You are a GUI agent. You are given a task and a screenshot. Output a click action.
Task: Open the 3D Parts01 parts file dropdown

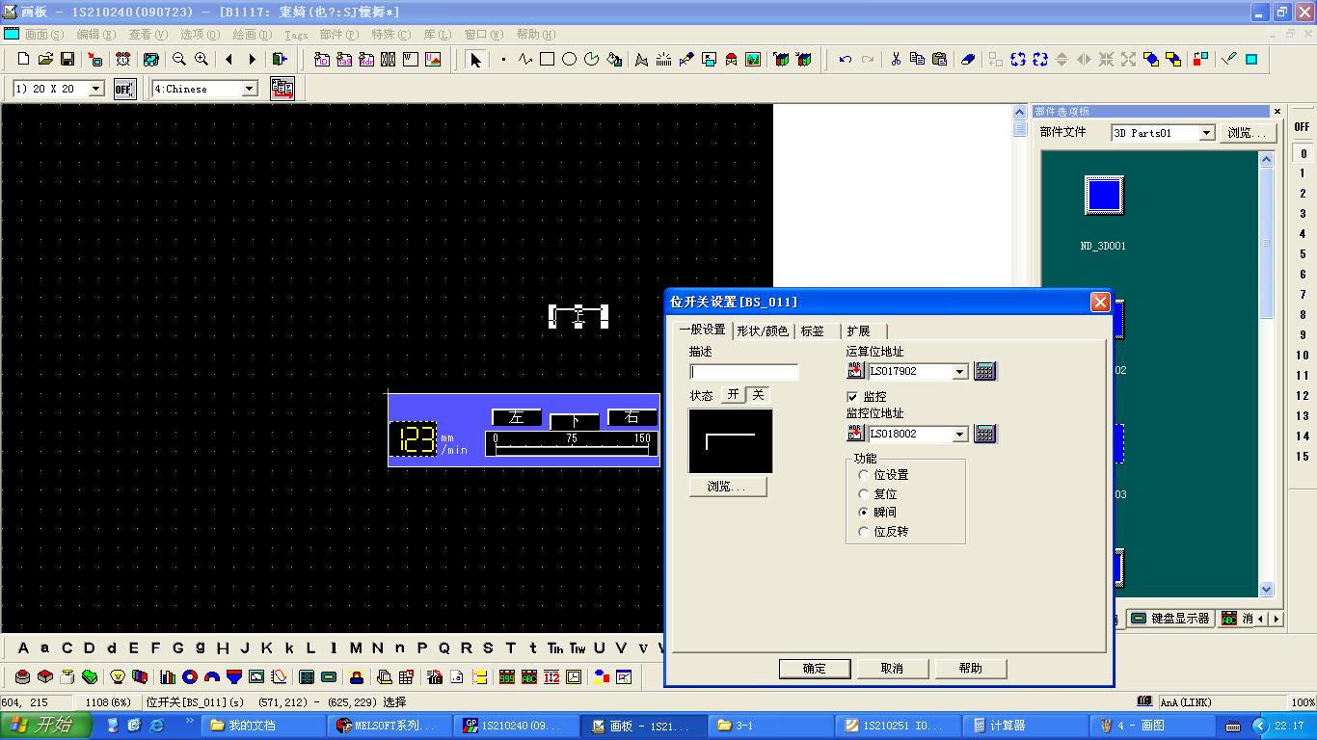click(1206, 133)
